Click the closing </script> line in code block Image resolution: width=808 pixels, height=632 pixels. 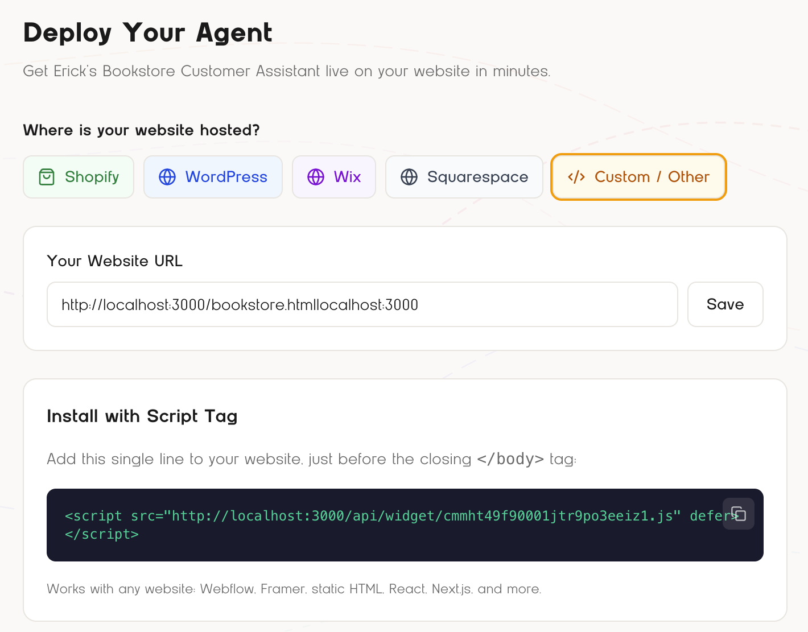pyautogui.click(x=102, y=534)
